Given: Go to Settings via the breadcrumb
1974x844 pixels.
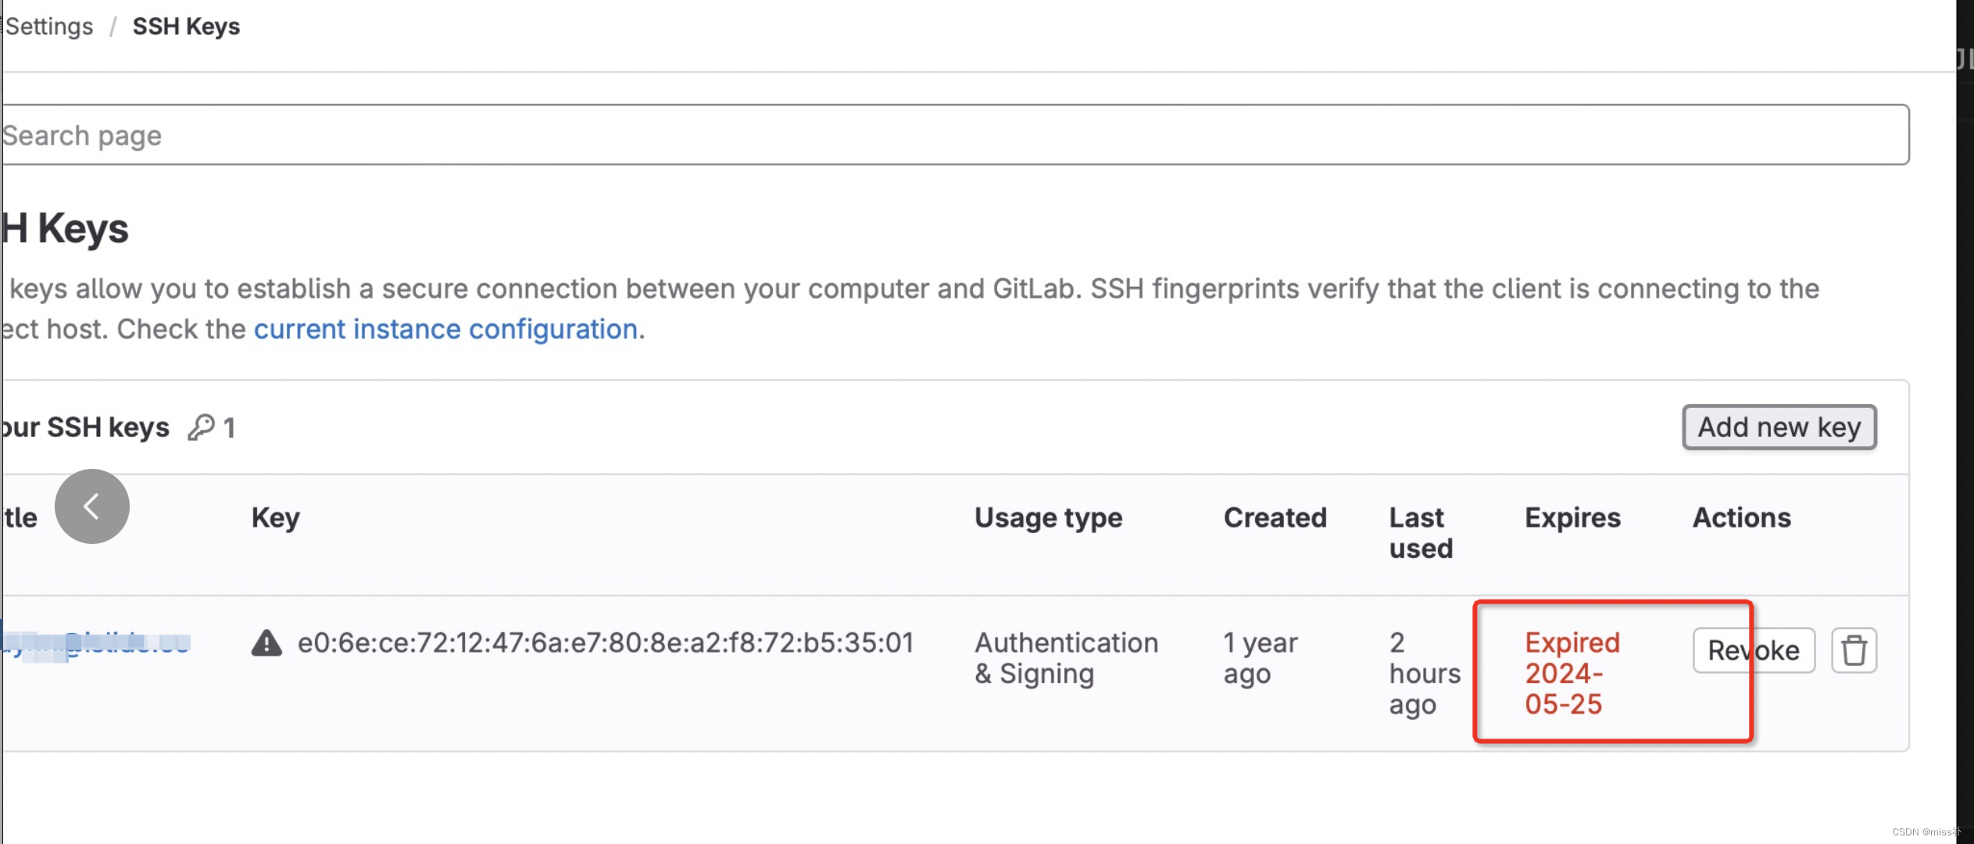Looking at the screenshot, I should 49,27.
